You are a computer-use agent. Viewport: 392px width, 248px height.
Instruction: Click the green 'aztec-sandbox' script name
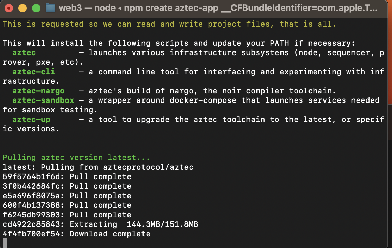[43, 100]
